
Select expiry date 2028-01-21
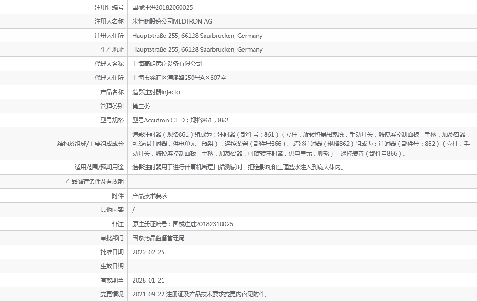tap(148, 280)
